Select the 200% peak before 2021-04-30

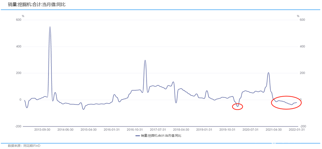268,73
